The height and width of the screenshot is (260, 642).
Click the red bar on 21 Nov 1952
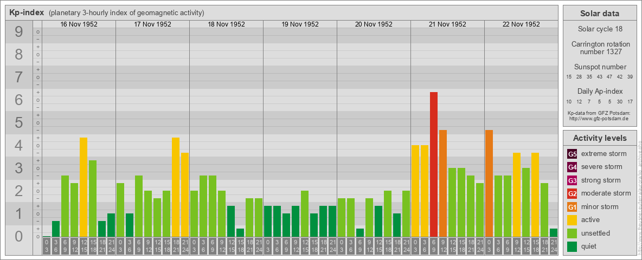coord(434,164)
